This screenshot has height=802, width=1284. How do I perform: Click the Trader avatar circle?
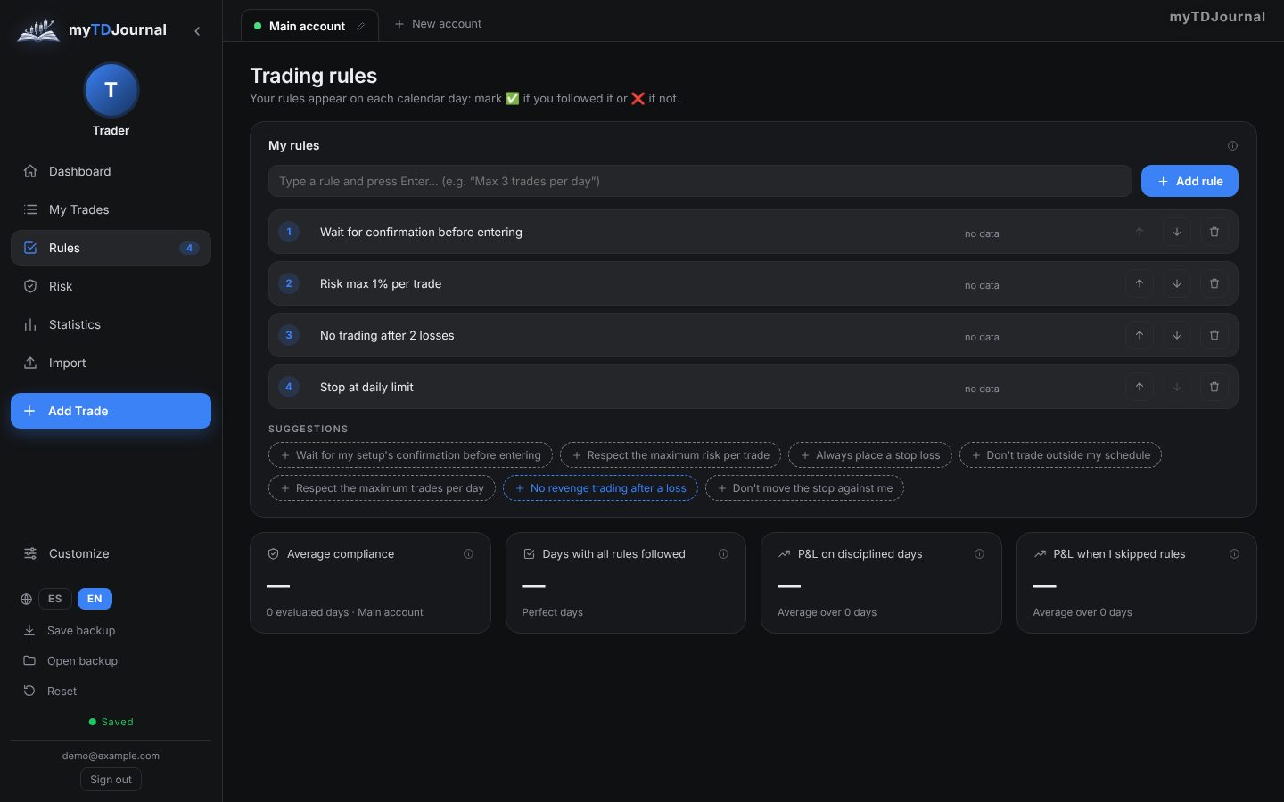click(x=111, y=90)
